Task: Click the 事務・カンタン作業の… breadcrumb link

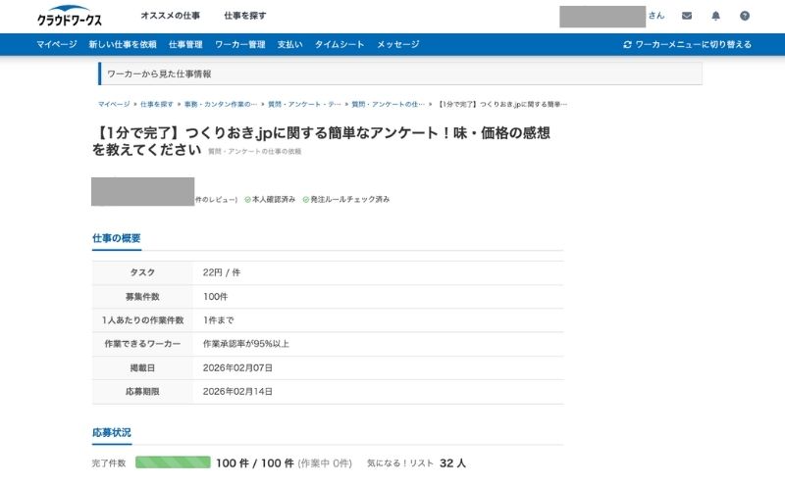Action: coord(220,104)
